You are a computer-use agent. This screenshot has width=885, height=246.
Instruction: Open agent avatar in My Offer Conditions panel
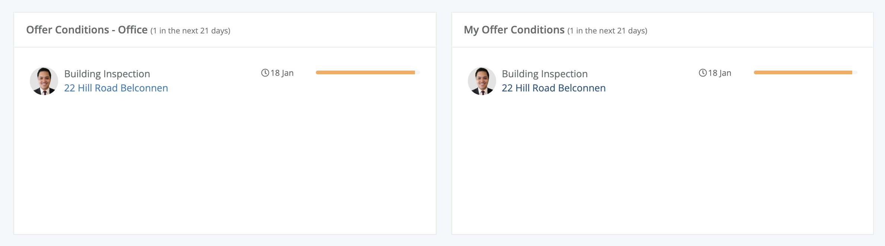click(482, 81)
